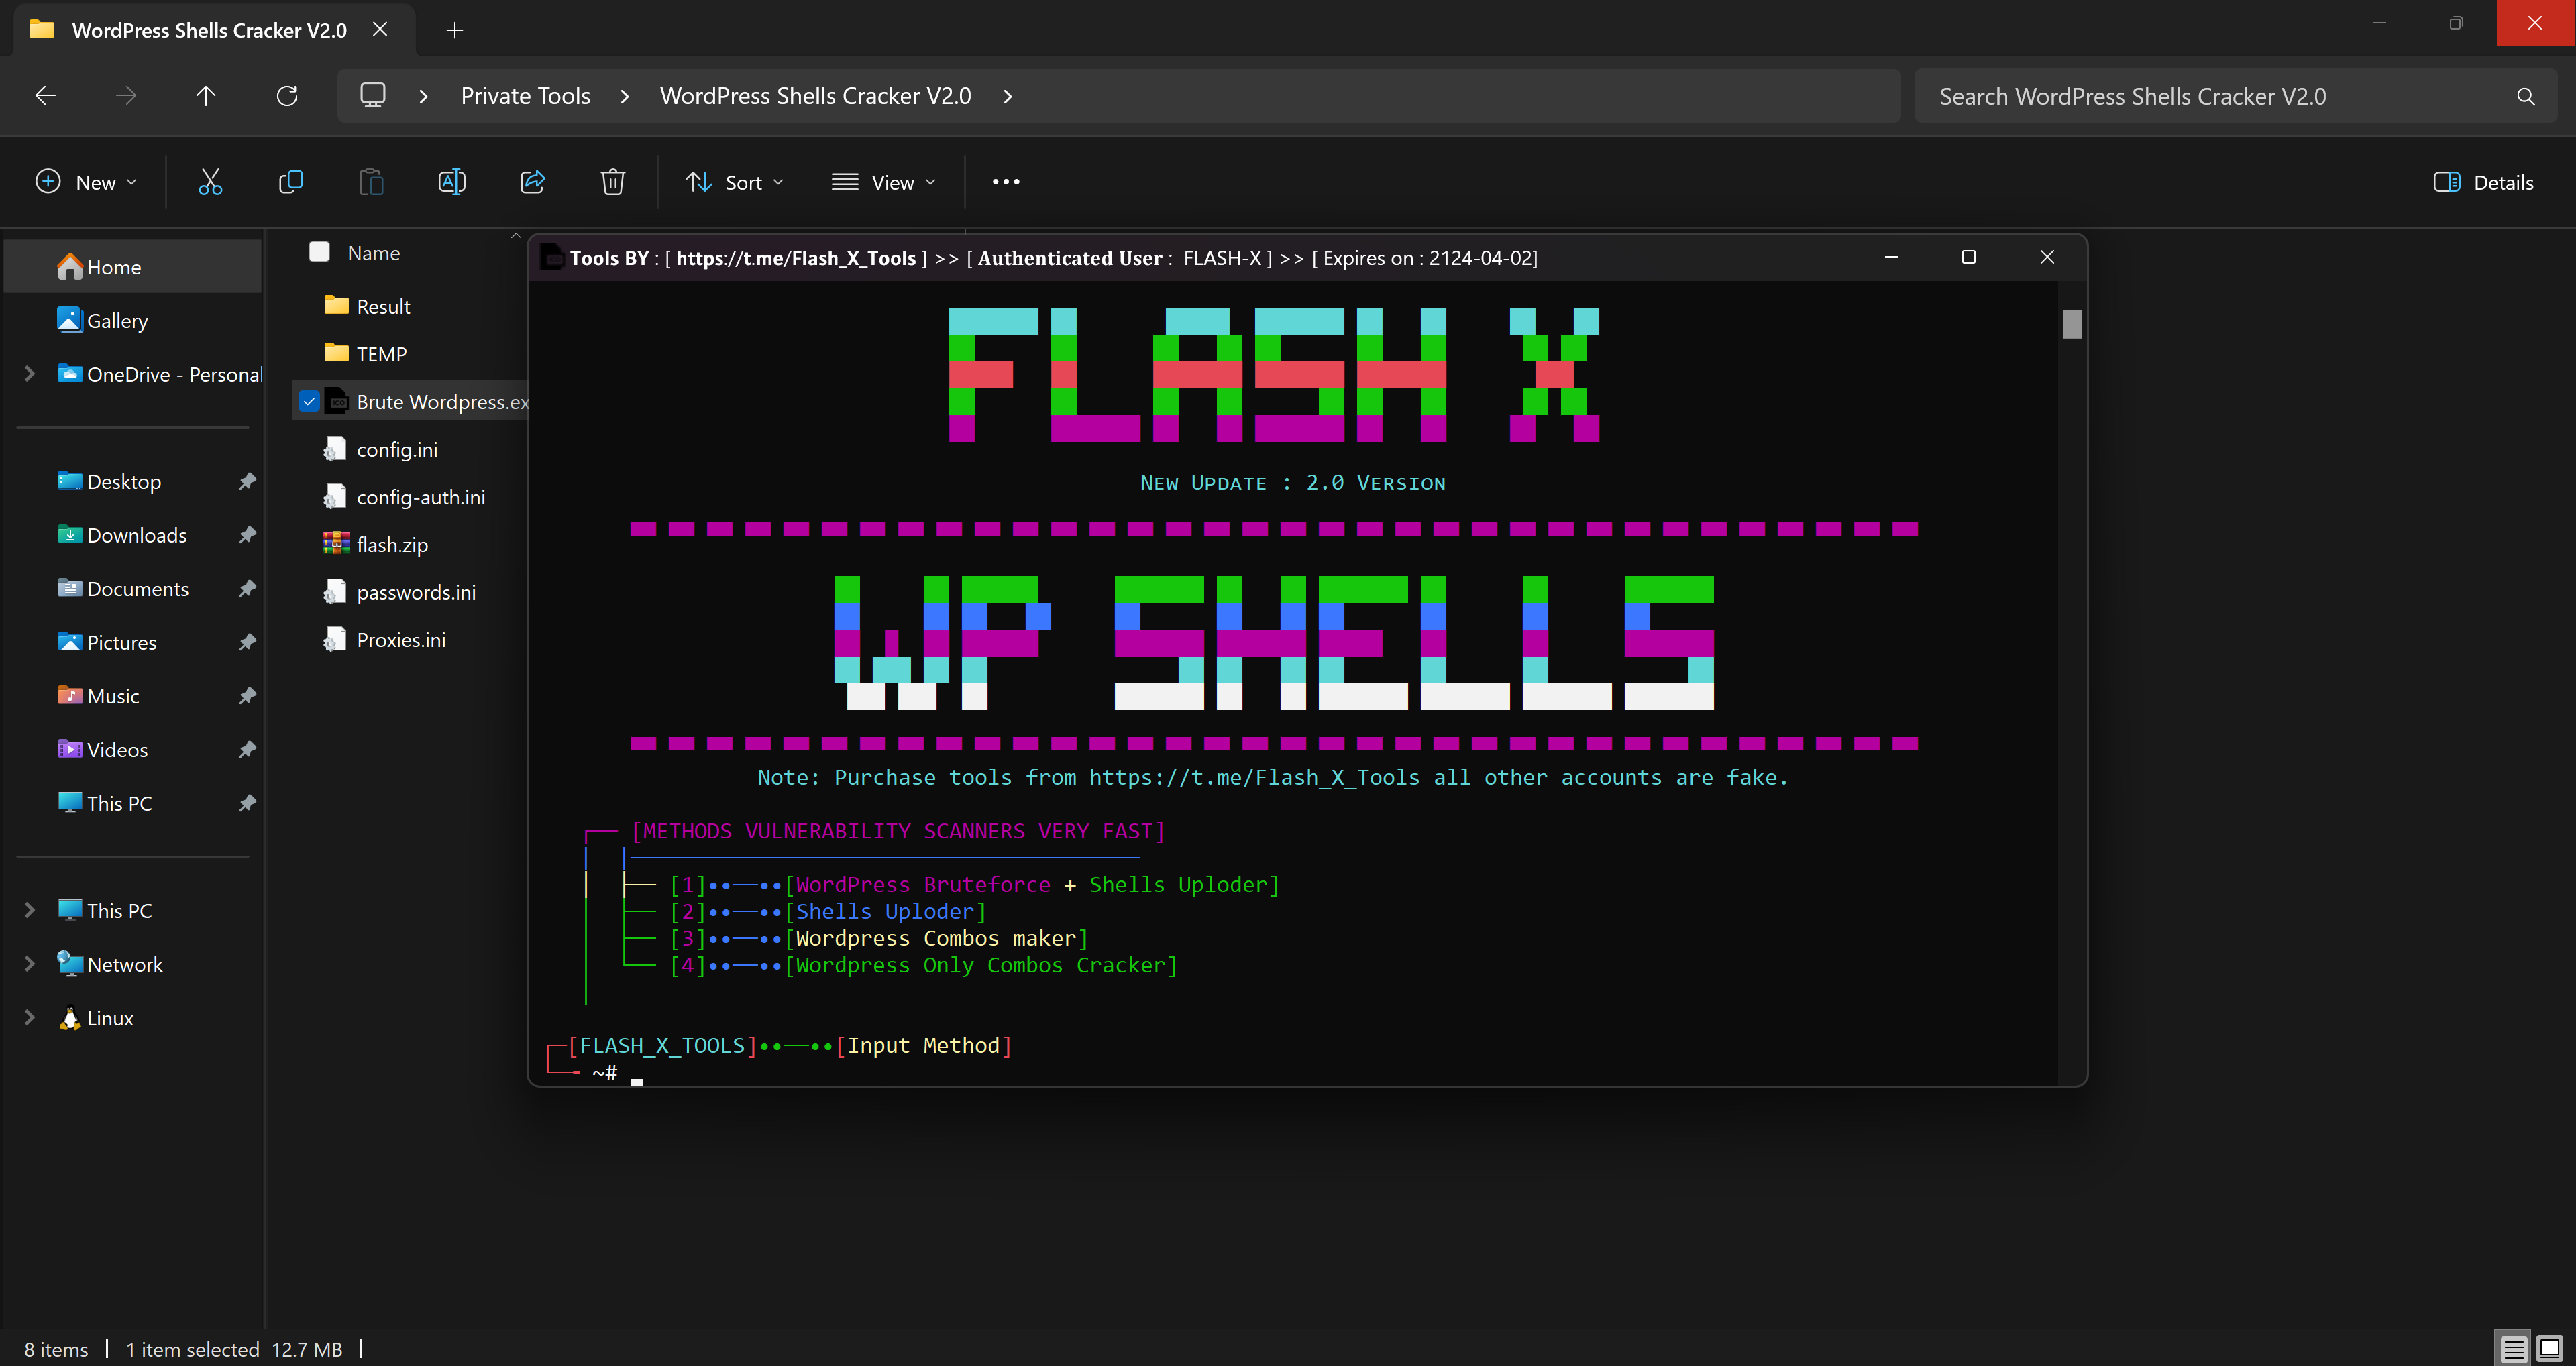Open the New dropdown menu
Screen dimensions: 2576x1366
point(85,182)
